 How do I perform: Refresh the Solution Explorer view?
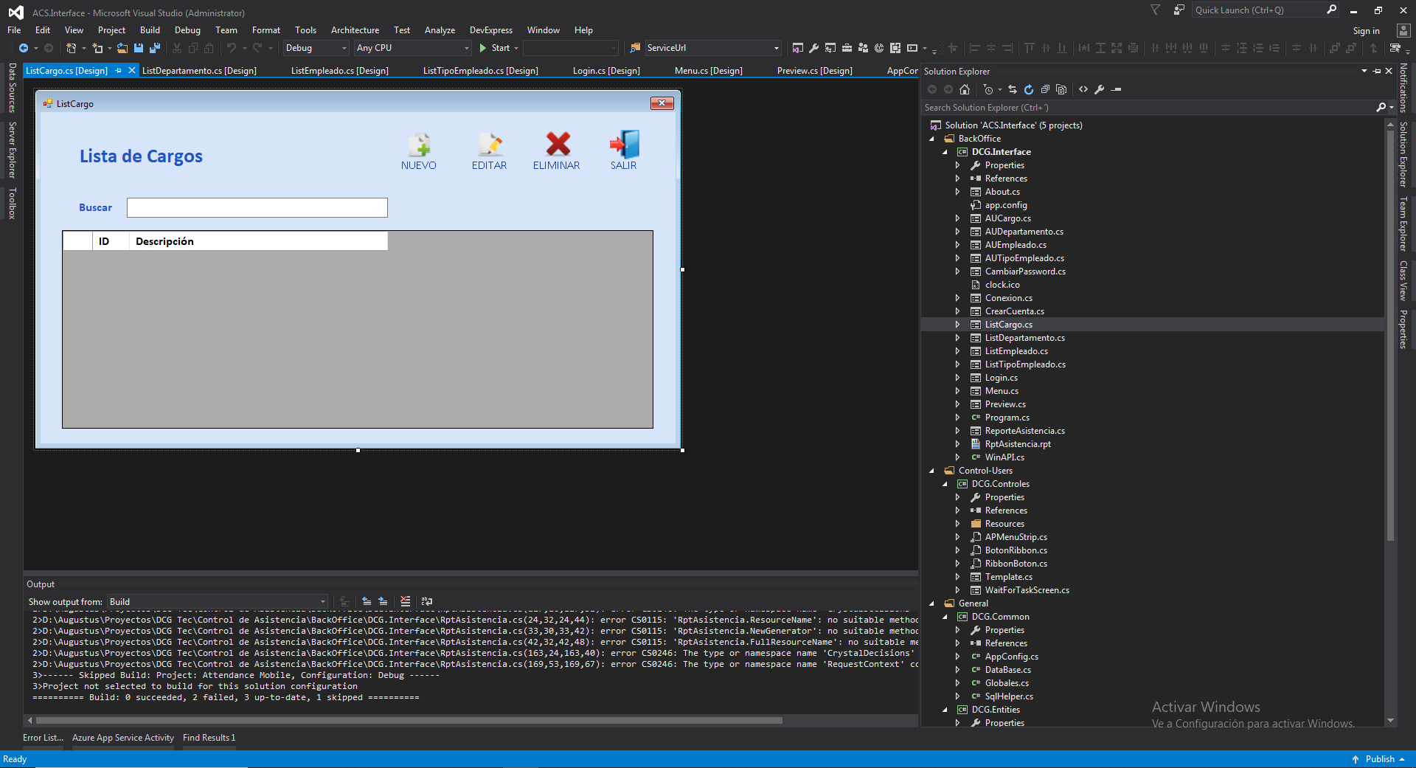pos(1029,89)
